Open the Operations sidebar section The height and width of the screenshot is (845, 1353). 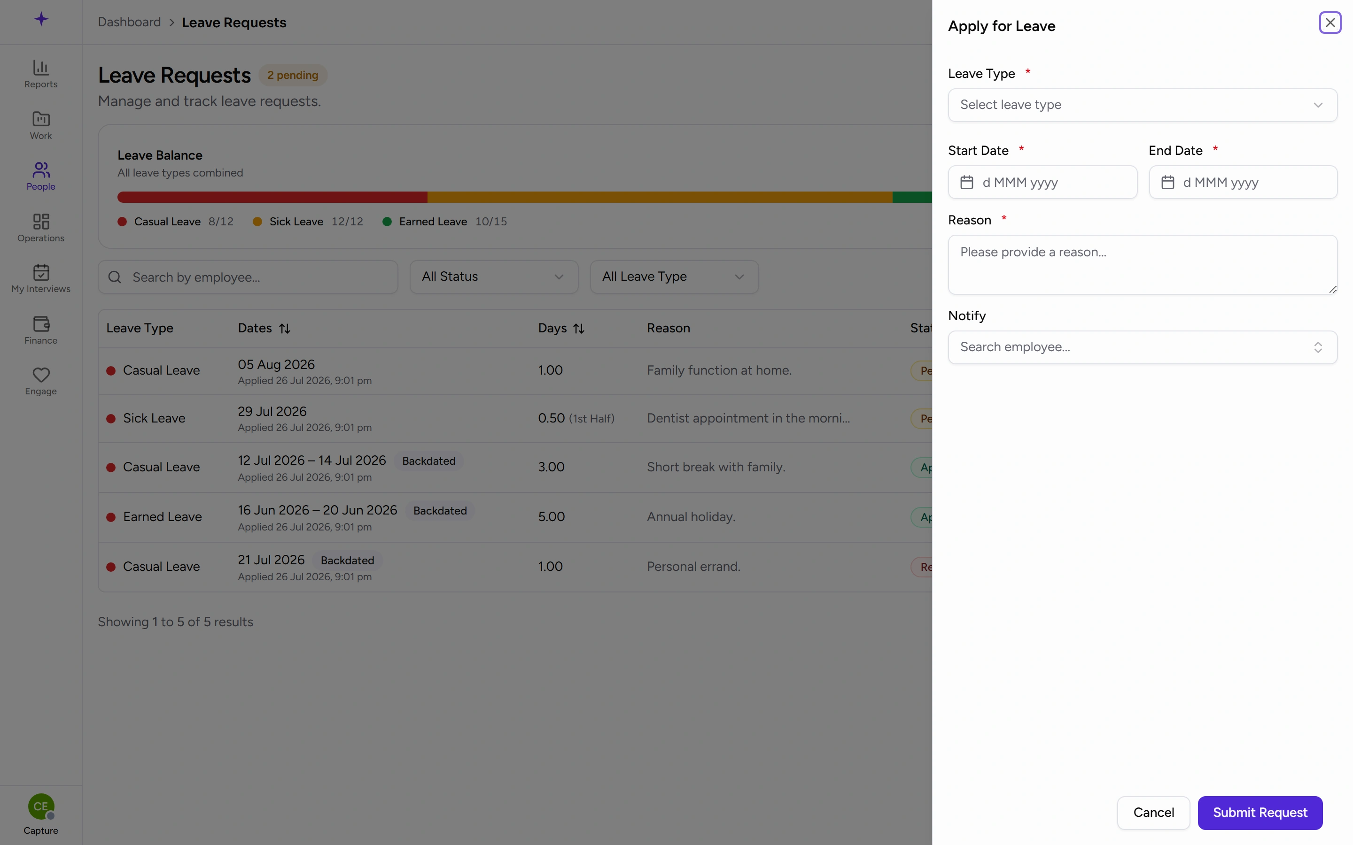click(41, 228)
